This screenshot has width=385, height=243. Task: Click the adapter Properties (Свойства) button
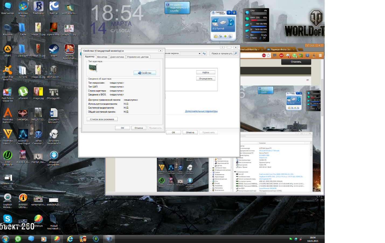145,73
